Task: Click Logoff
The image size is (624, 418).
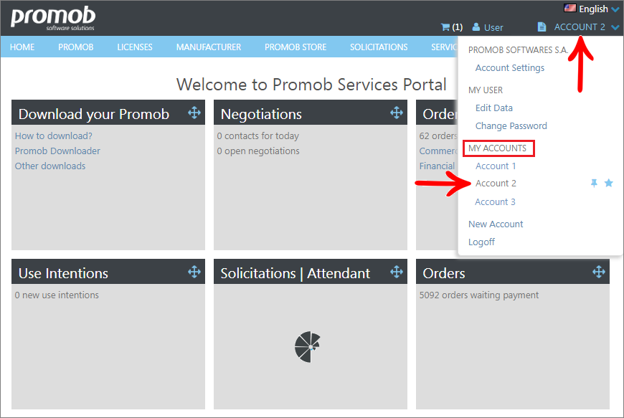Action: tap(481, 242)
